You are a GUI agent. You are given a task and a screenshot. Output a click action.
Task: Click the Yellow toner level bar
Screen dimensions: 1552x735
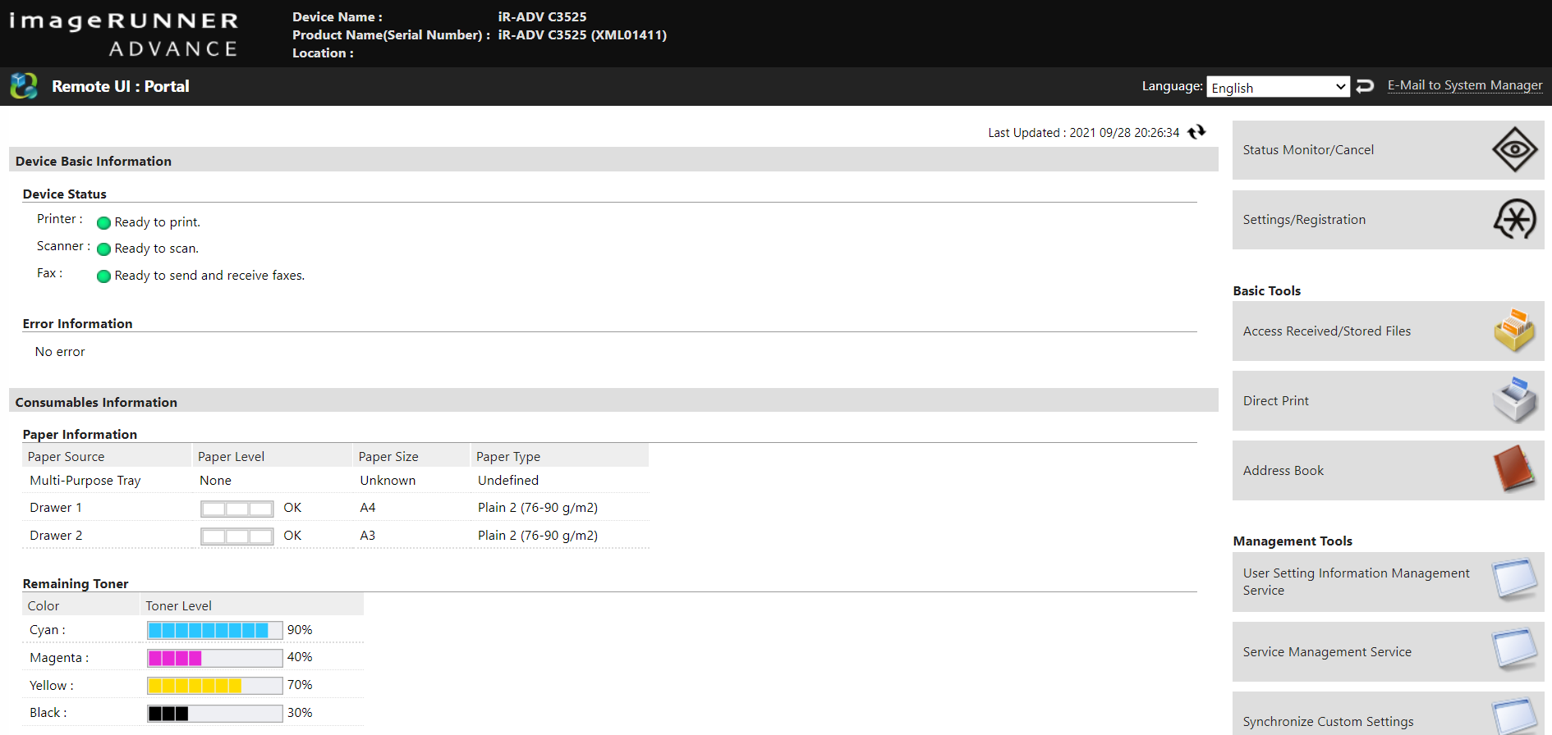click(215, 686)
